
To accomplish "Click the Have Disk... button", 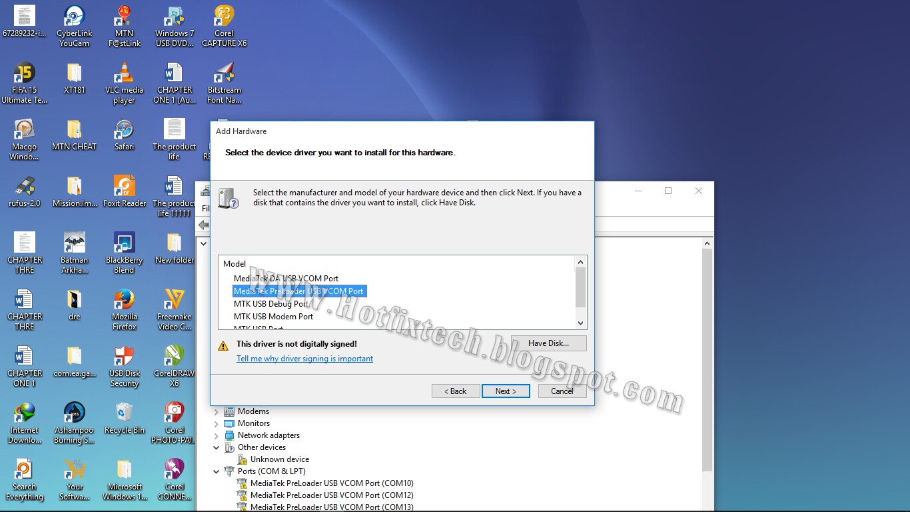I will [x=549, y=343].
